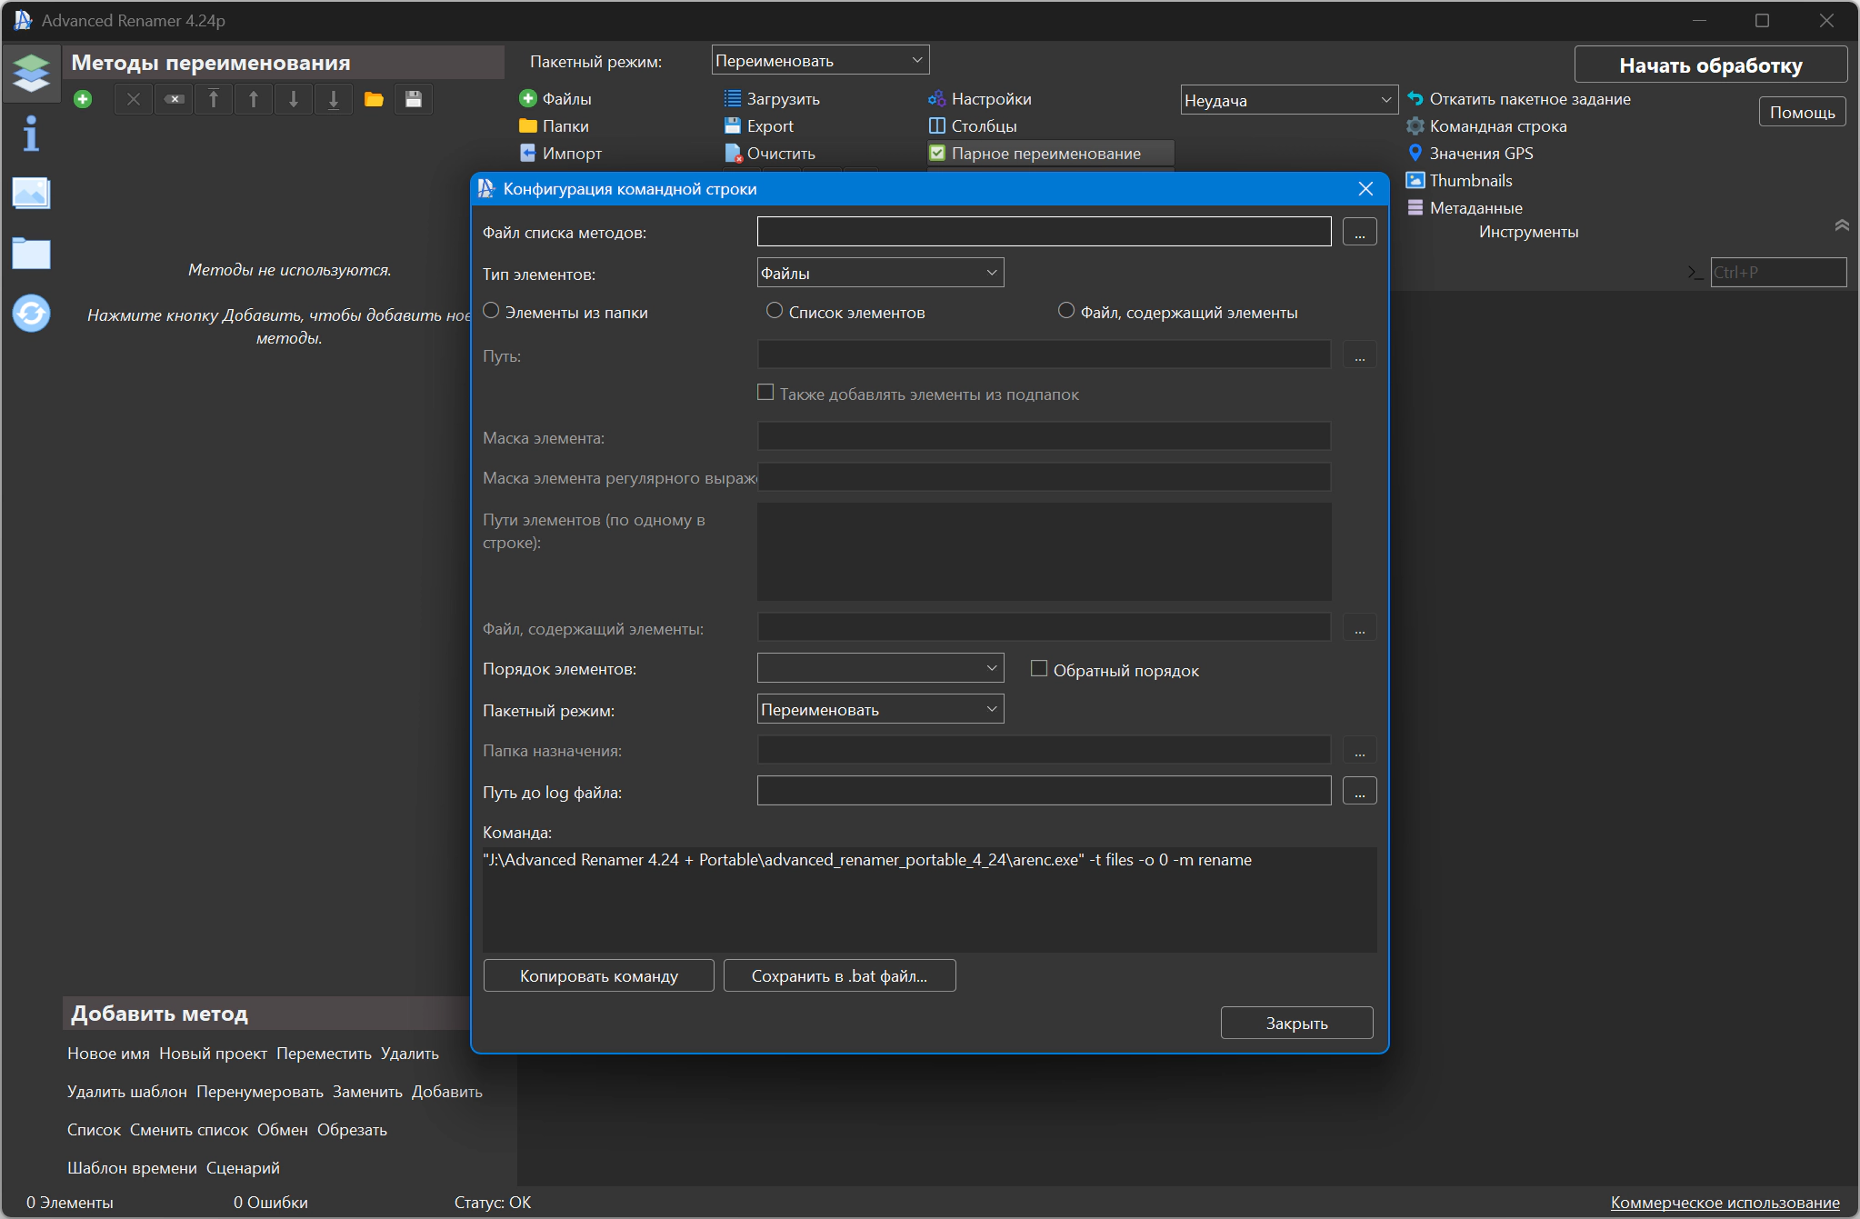Open Метаданные tool
Image resolution: width=1860 pixels, height=1219 pixels.
point(1465,207)
